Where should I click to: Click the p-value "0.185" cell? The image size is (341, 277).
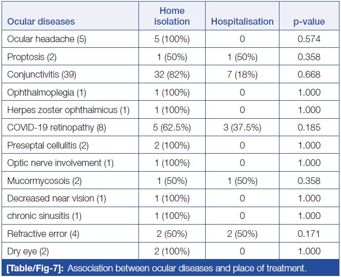[x=309, y=127]
